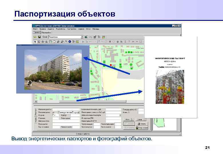Click the plus icon in the grayed toolbar
Image resolution: width=223 pixels, height=154 pixels.
(133, 42)
